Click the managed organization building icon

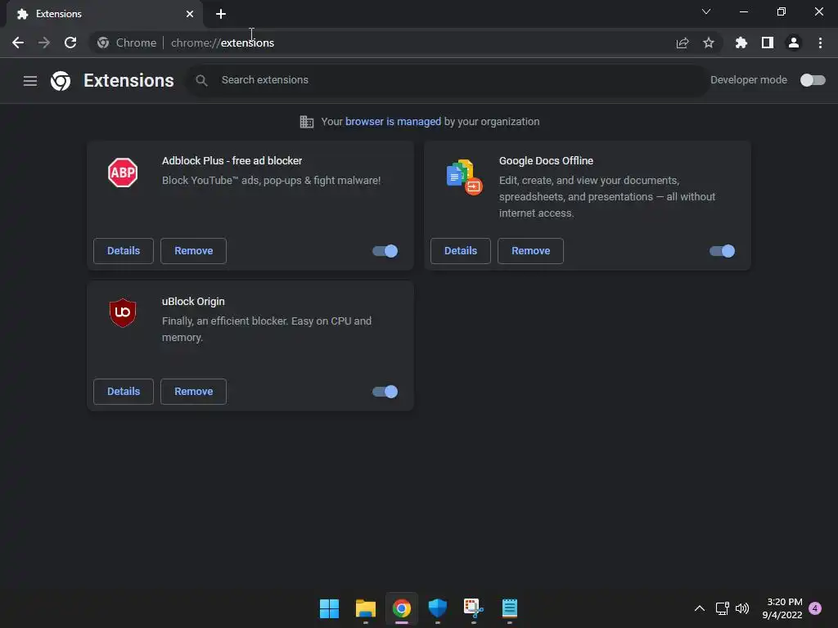click(307, 122)
